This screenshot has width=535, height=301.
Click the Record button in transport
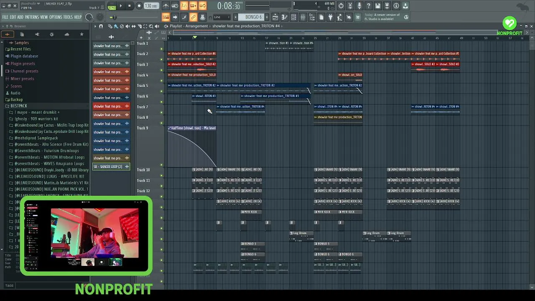(x=139, y=6)
